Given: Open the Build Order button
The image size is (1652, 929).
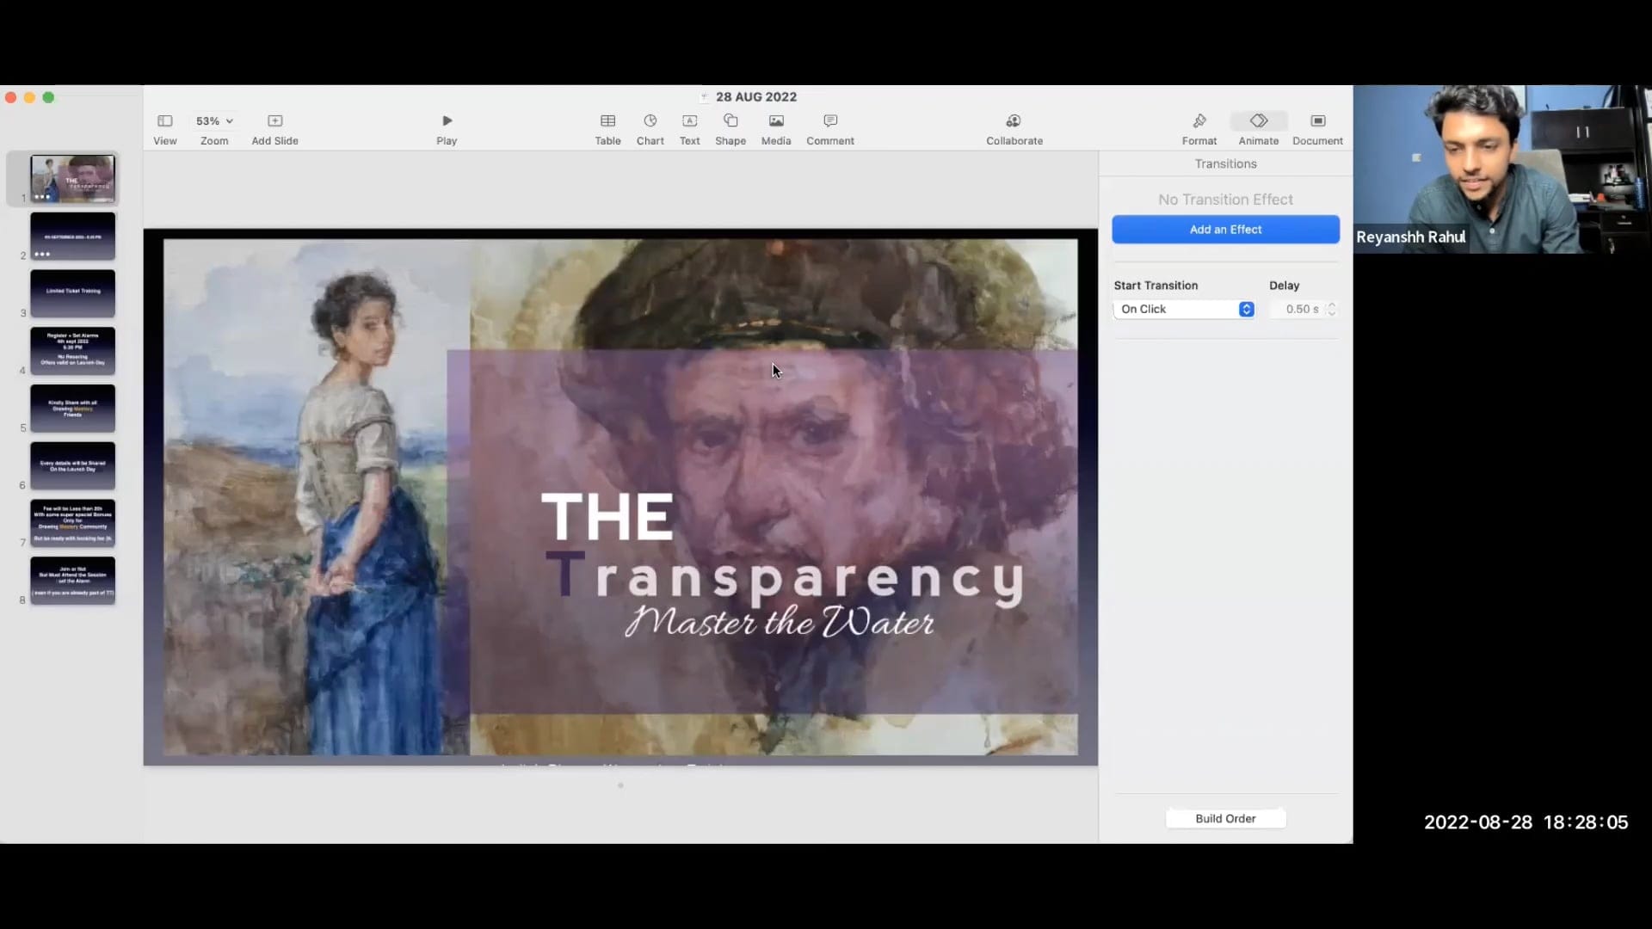Looking at the screenshot, I should 1225,819.
